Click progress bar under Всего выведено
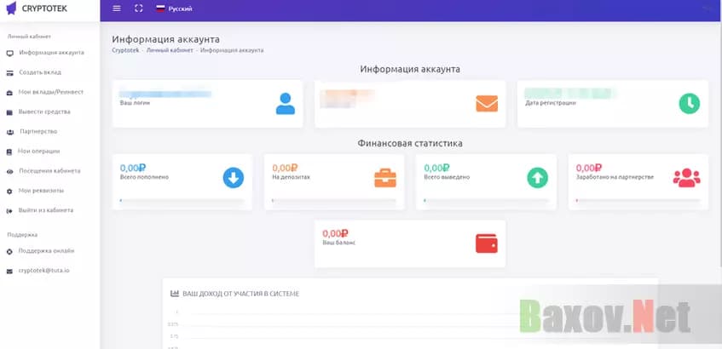The image size is (722, 349). point(486,201)
